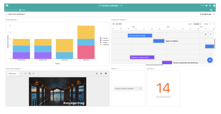Open the Fly to the Cayman Islands record

click(140, 35)
